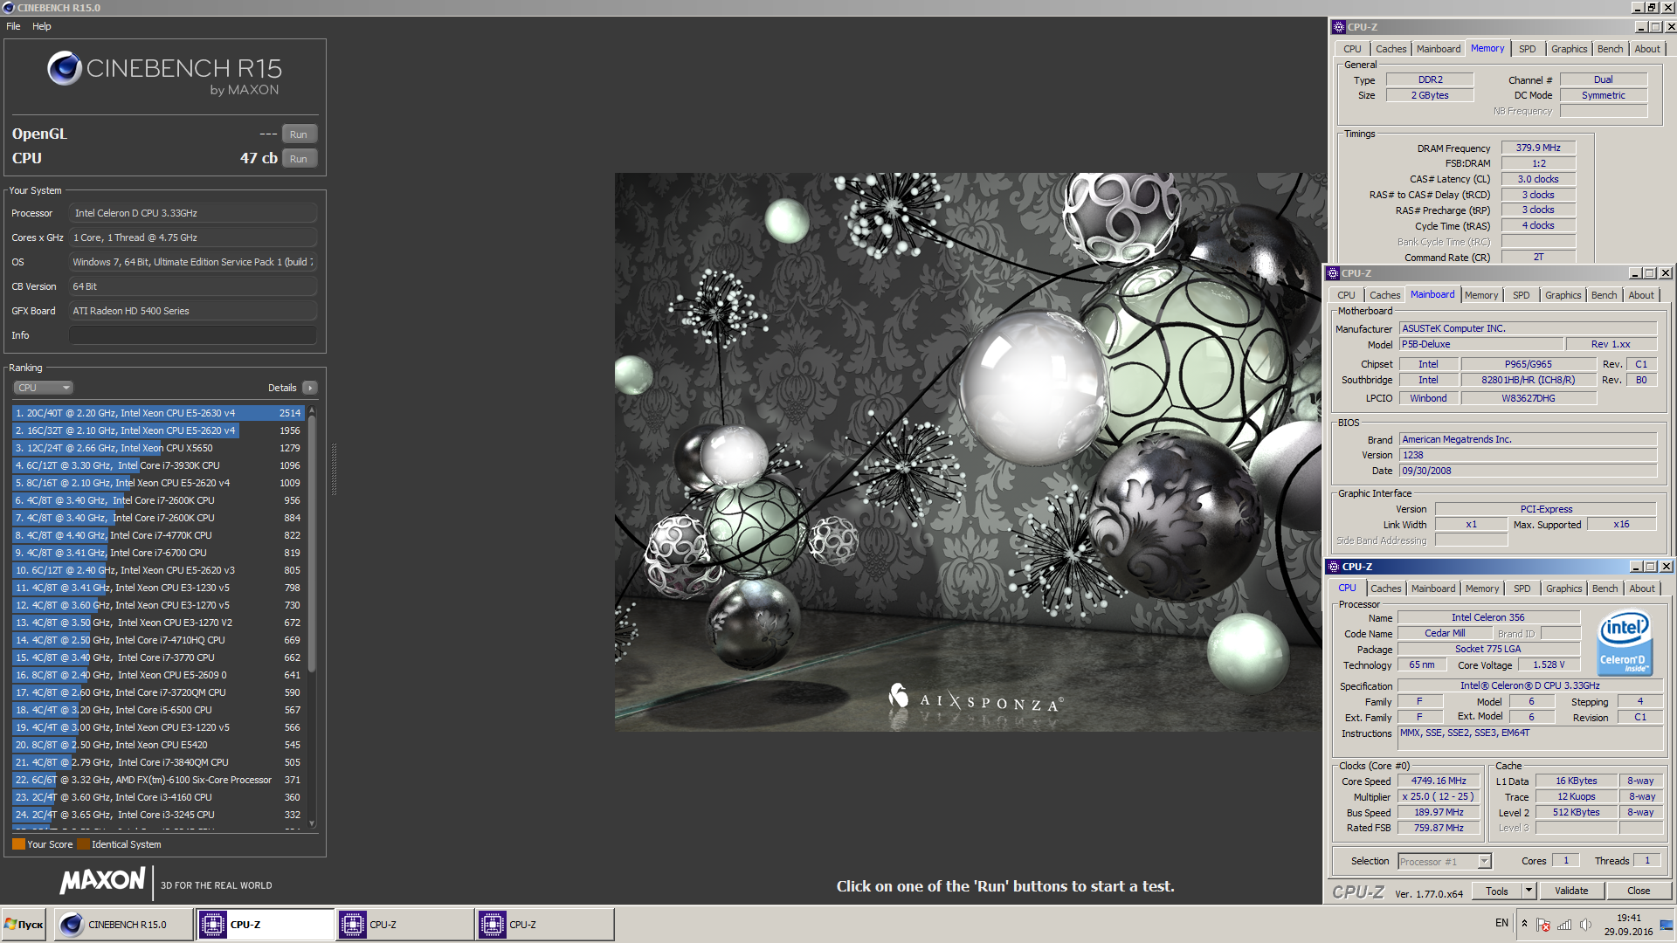Screen dimensions: 1677x943
Task: Click the Close button in CPU-Z
Action: coord(1639,891)
